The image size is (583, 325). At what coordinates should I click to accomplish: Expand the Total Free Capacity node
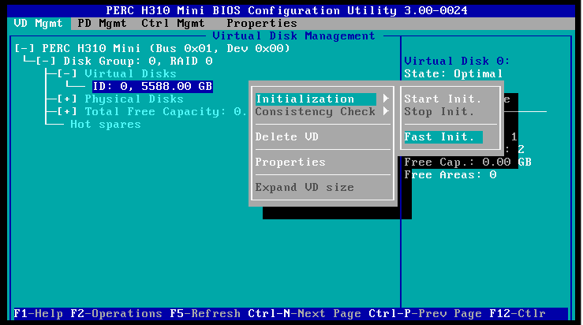pyautogui.click(x=67, y=112)
